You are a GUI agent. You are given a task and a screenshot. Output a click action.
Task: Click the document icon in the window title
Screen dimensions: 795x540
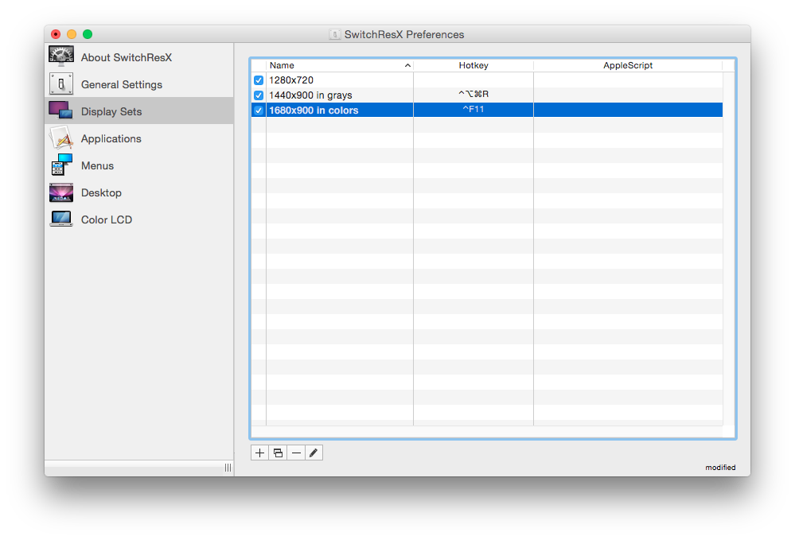(334, 34)
